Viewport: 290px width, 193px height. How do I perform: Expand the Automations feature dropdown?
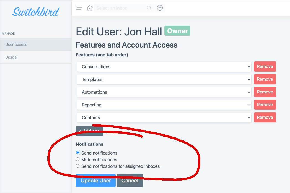coord(164,92)
